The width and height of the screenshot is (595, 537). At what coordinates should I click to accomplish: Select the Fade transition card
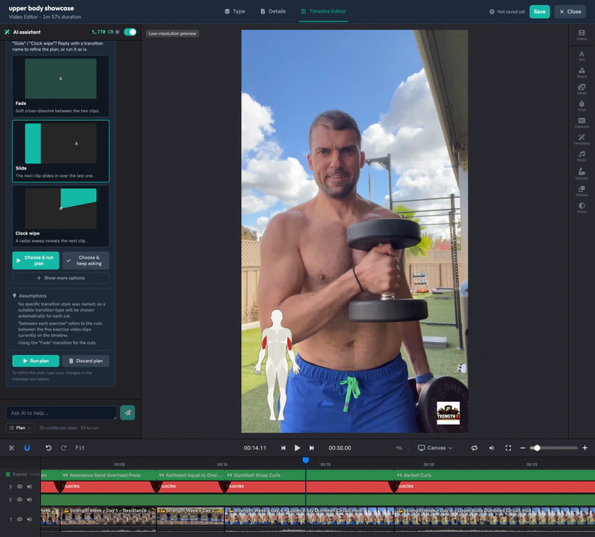coord(61,86)
